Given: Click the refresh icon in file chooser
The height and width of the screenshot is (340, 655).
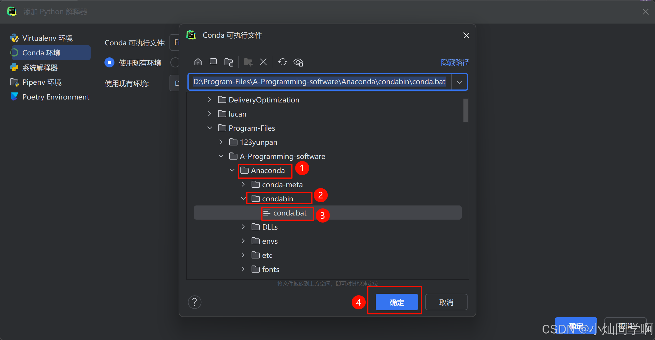Looking at the screenshot, I should (283, 62).
